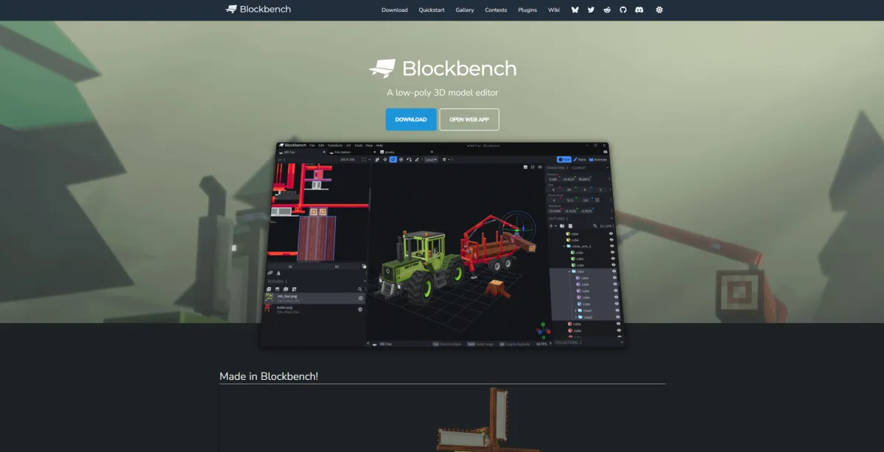
Task: Click the Made in Blockbench showcase model image
Action: point(443,418)
